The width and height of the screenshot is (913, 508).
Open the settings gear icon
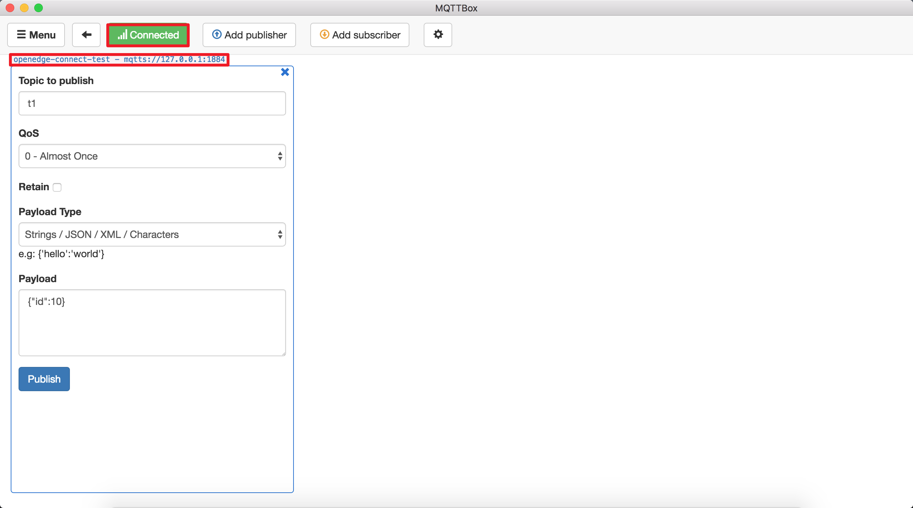coord(438,35)
